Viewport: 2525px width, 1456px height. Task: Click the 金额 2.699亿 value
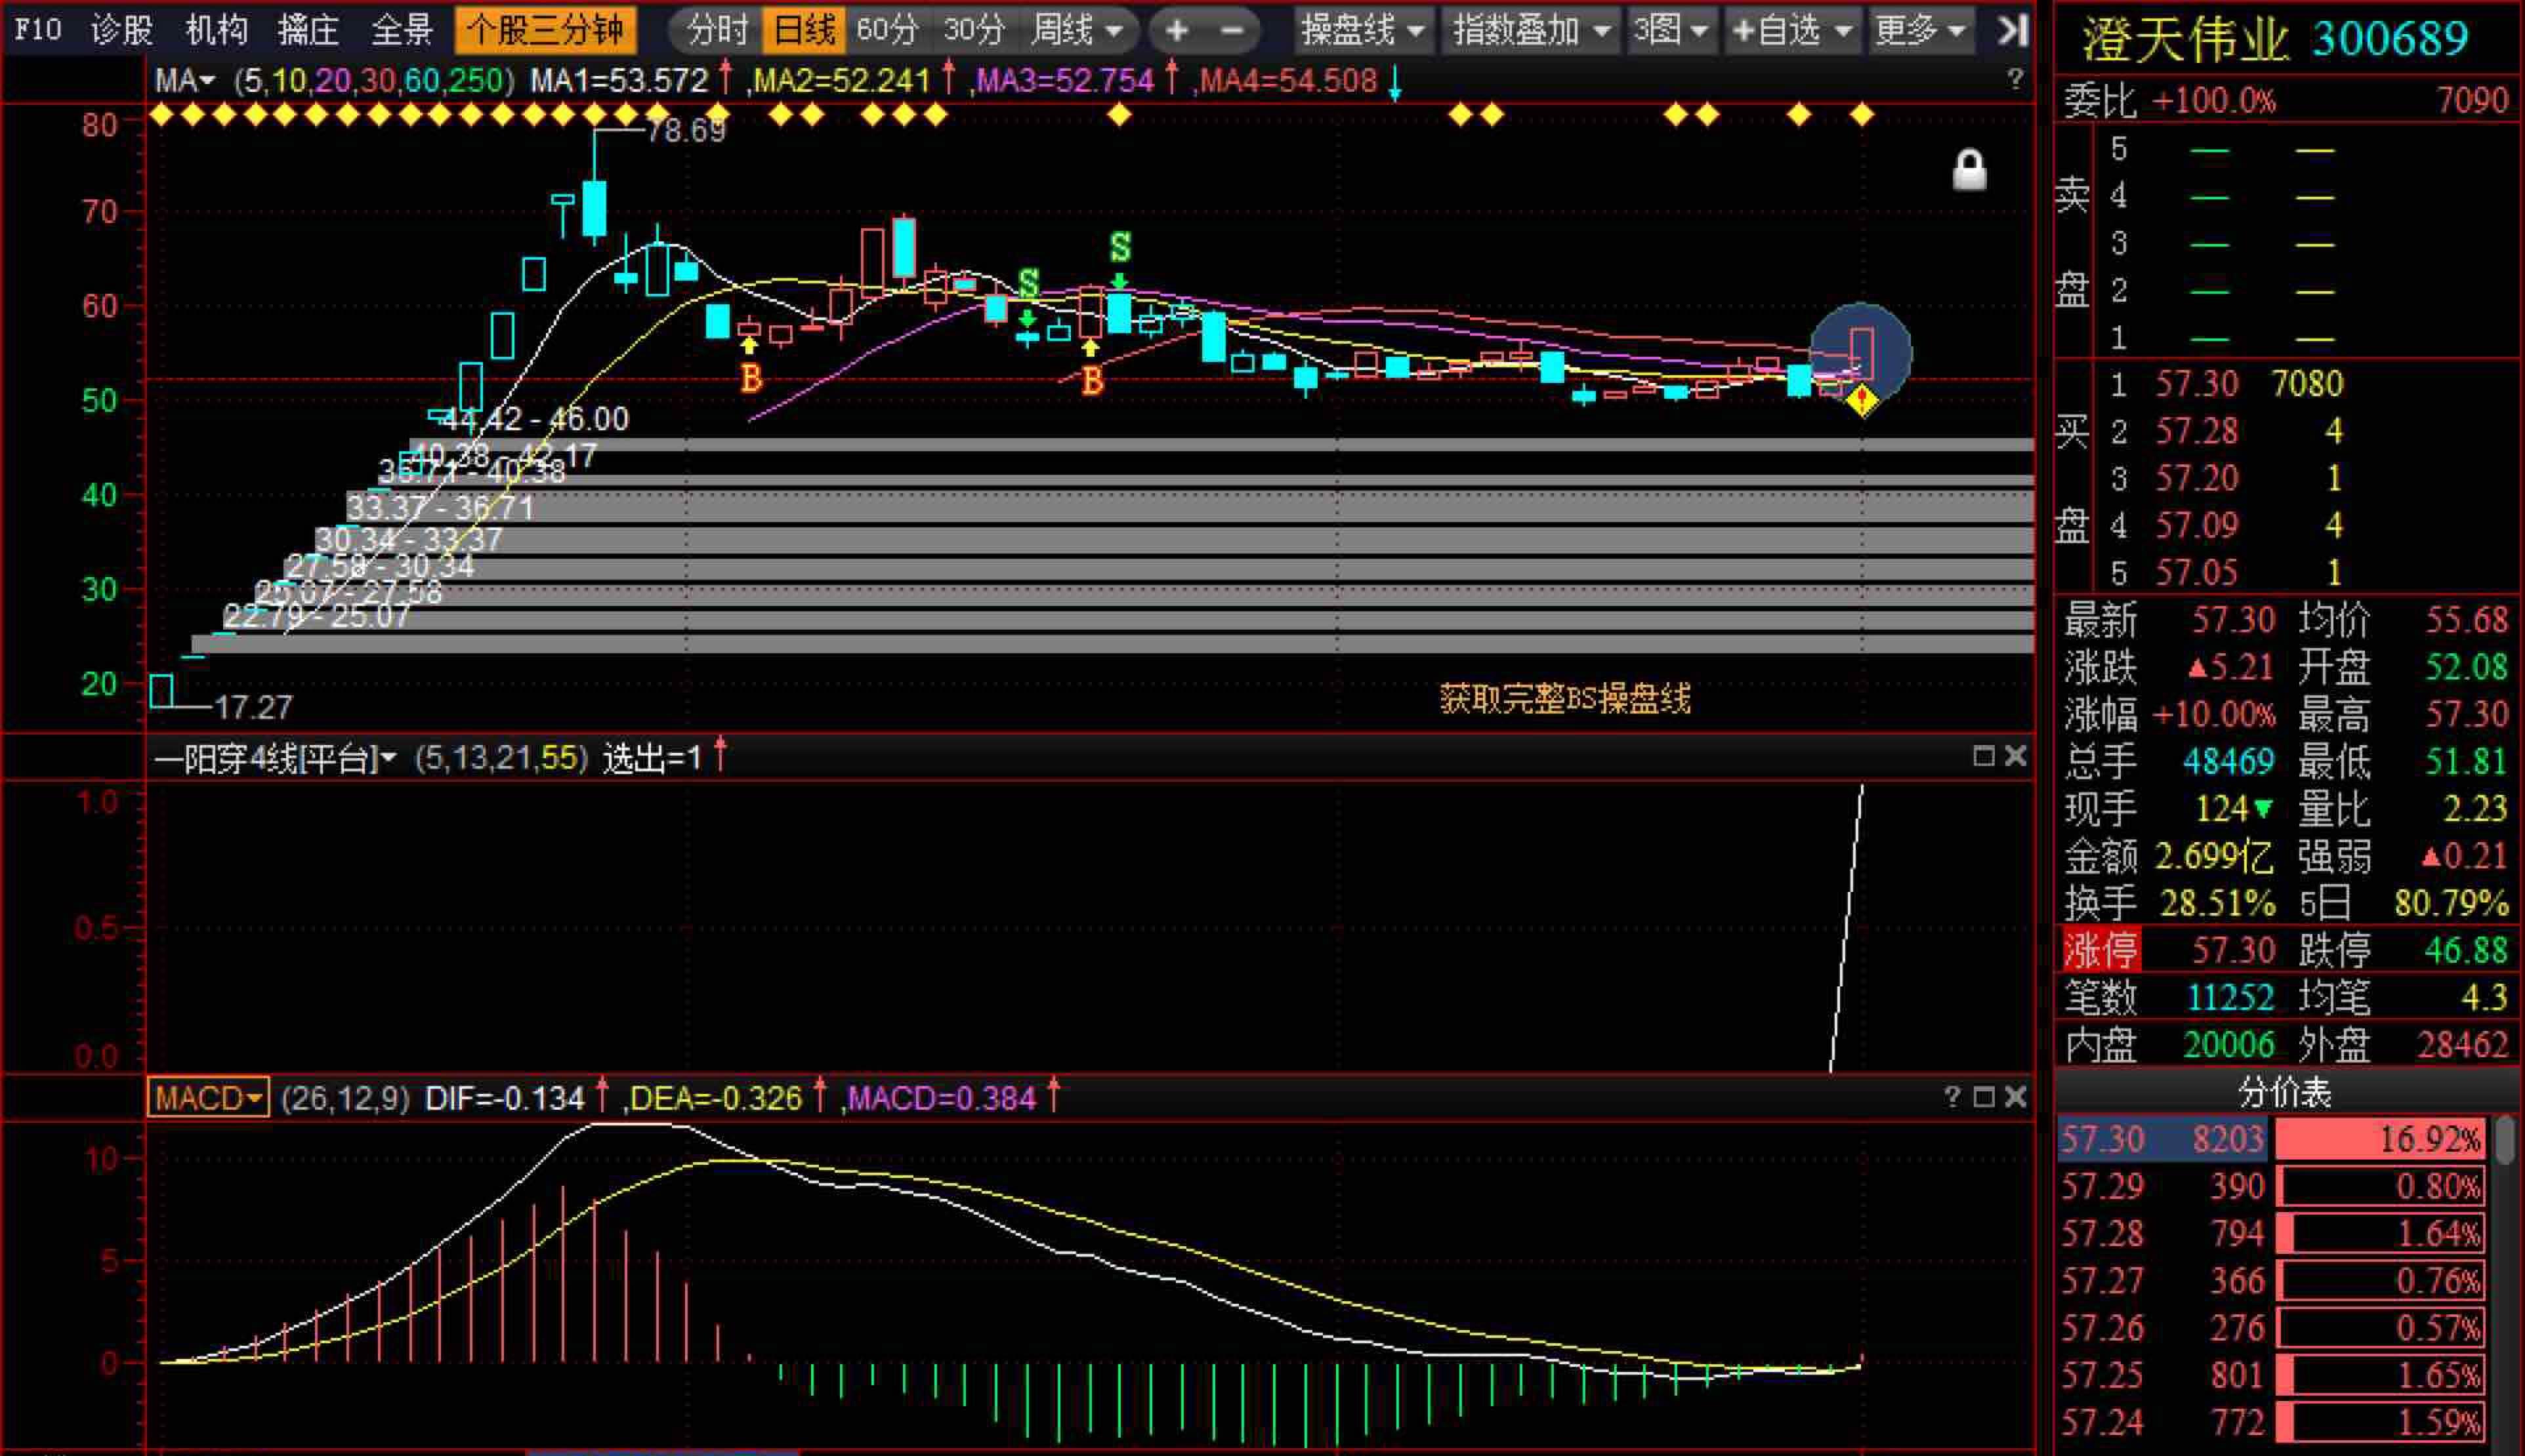coord(2213,856)
